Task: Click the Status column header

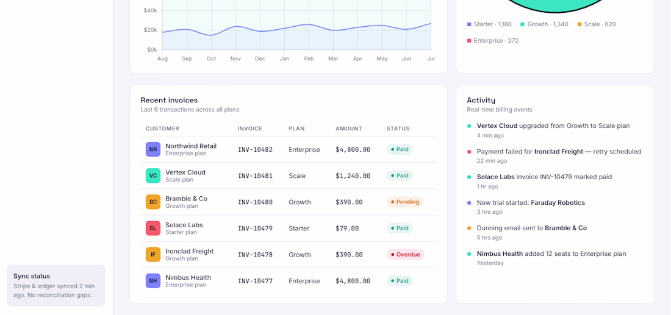Action: click(x=398, y=129)
